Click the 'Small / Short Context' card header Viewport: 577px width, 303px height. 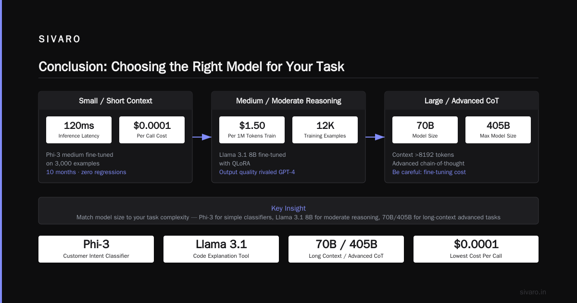tap(115, 101)
